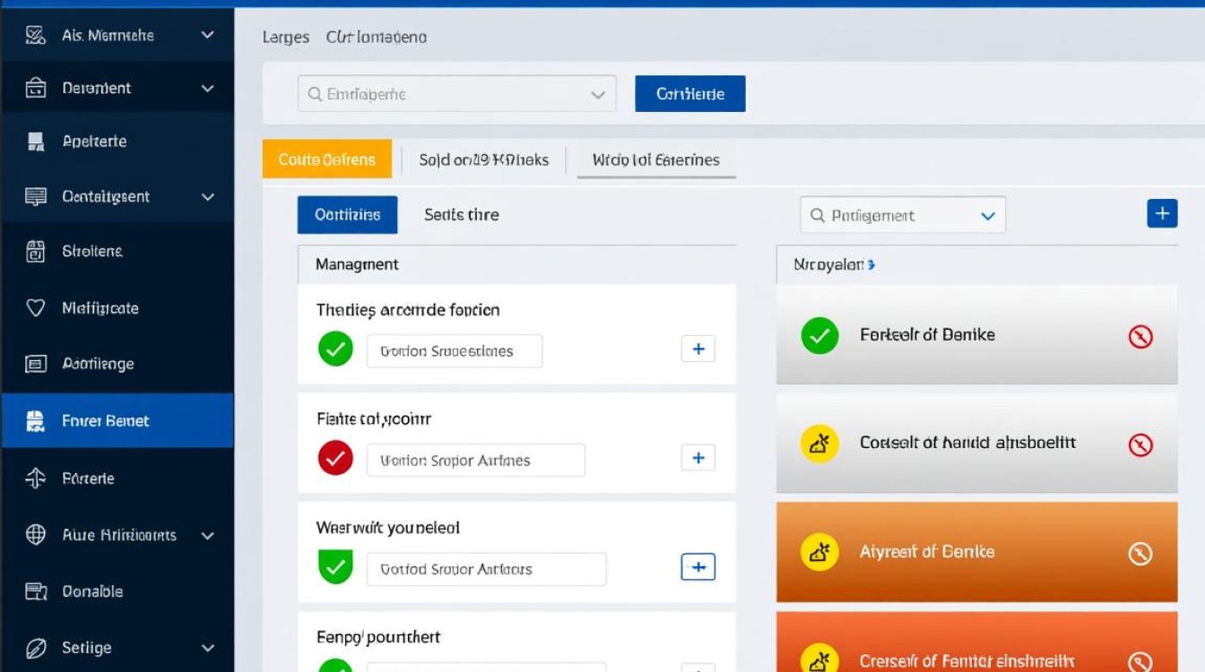Open the Pntigement dropdown arrow

pos(988,216)
